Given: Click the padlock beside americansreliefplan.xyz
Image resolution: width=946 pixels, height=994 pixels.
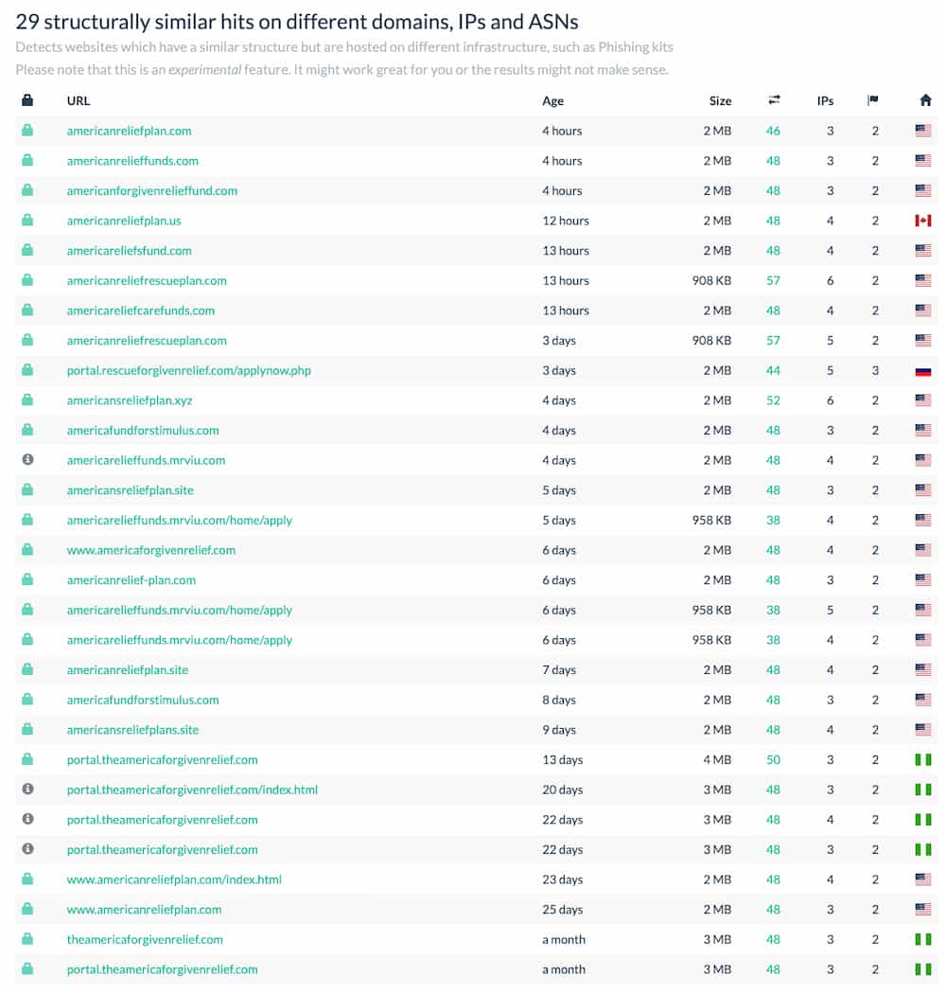Looking at the screenshot, I should pos(28,400).
